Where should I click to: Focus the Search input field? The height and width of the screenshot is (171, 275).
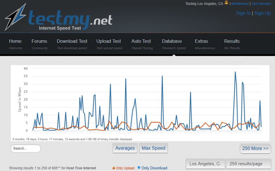[26, 148]
